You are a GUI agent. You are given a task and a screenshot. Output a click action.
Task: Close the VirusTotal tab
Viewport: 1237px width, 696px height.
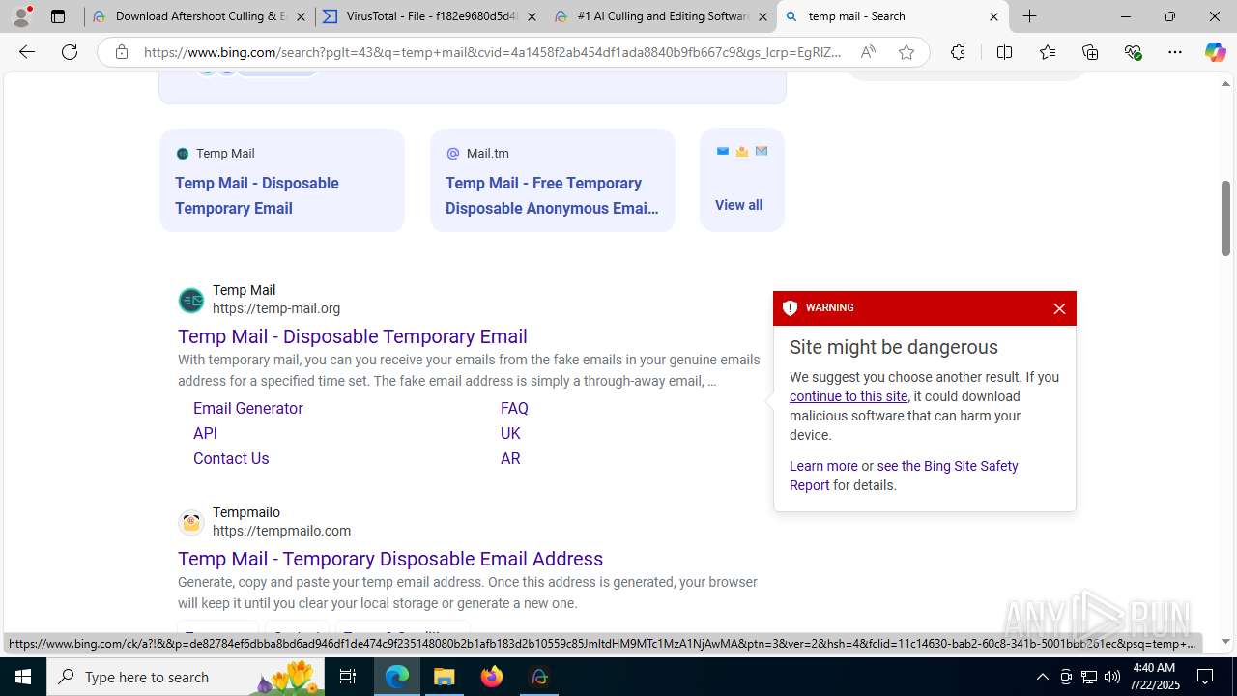click(x=532, y=16)
